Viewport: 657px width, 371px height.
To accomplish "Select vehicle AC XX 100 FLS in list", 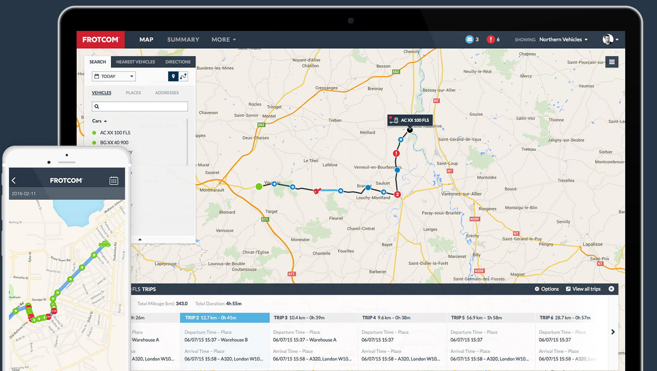I will click(x=111, y=133).
